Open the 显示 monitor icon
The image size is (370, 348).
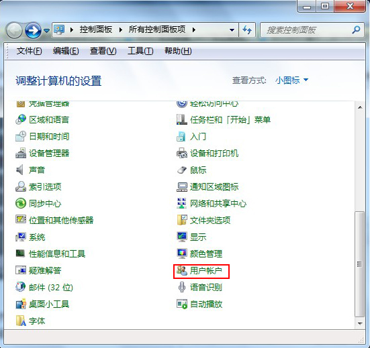pos(182,237)
